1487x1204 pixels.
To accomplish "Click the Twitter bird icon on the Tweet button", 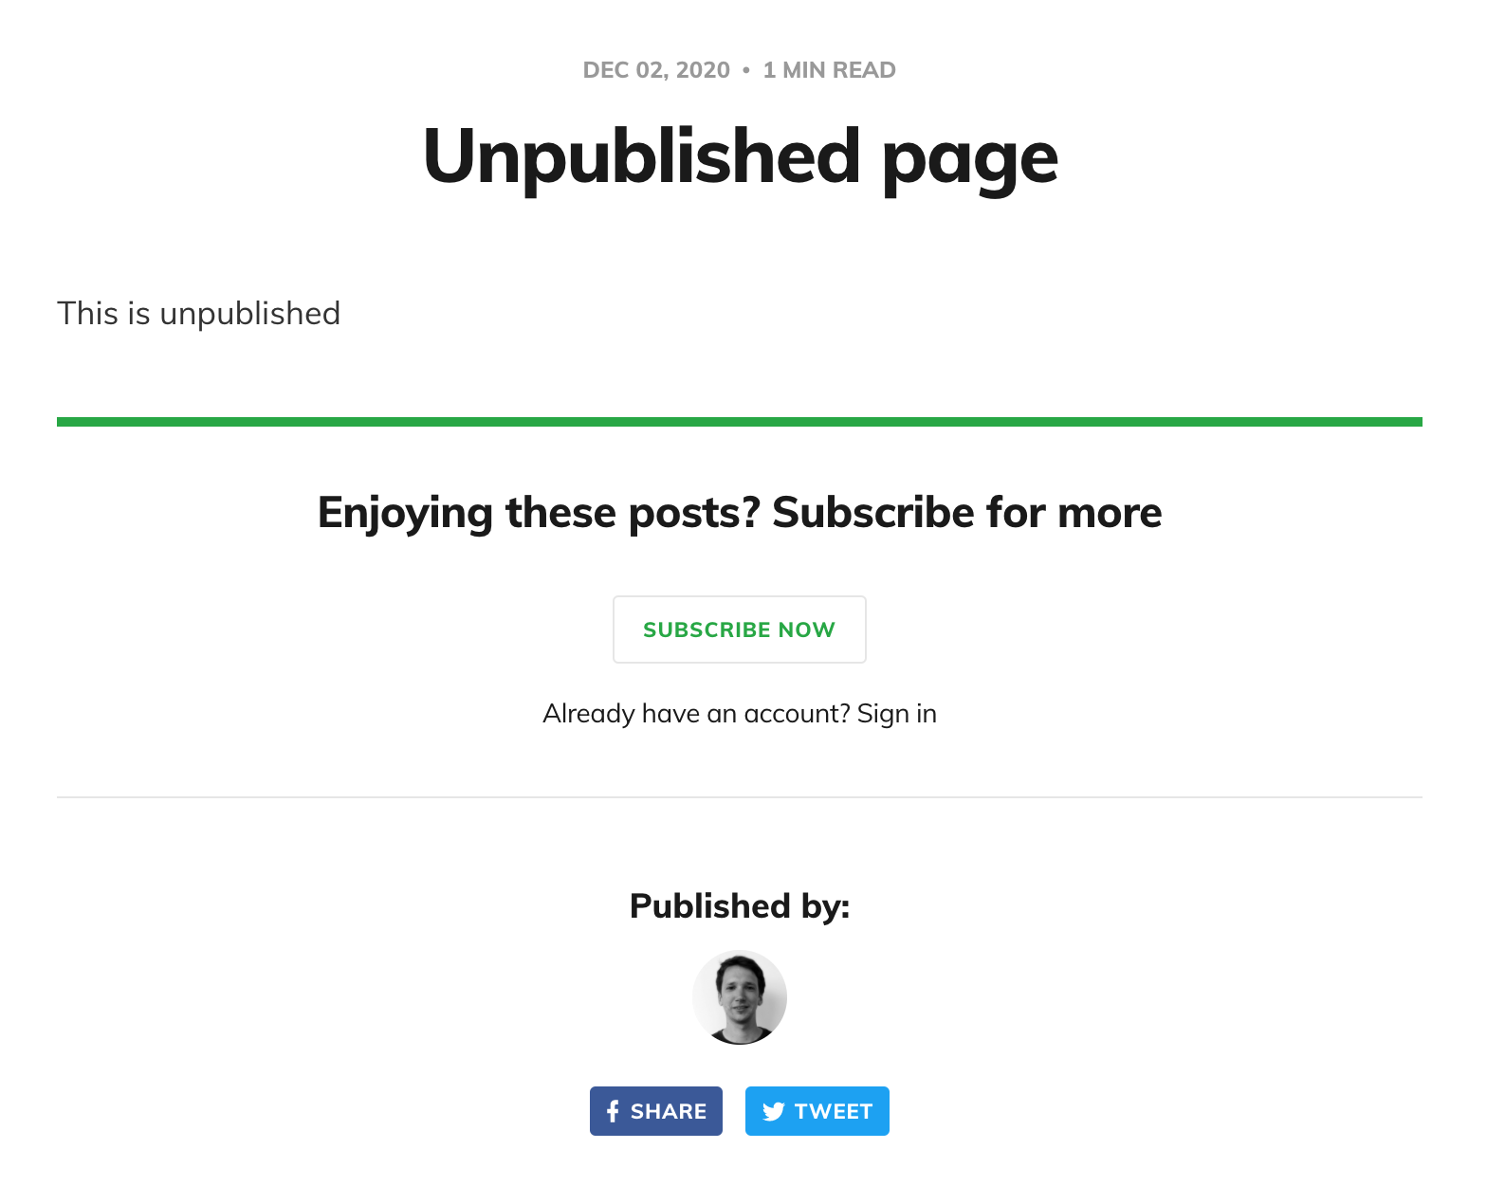I will tap(773, 1110).
